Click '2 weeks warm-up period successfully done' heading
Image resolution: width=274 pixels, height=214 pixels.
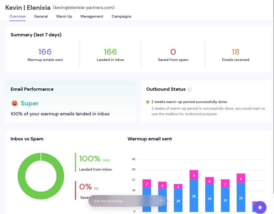click(x=189, y=102)
